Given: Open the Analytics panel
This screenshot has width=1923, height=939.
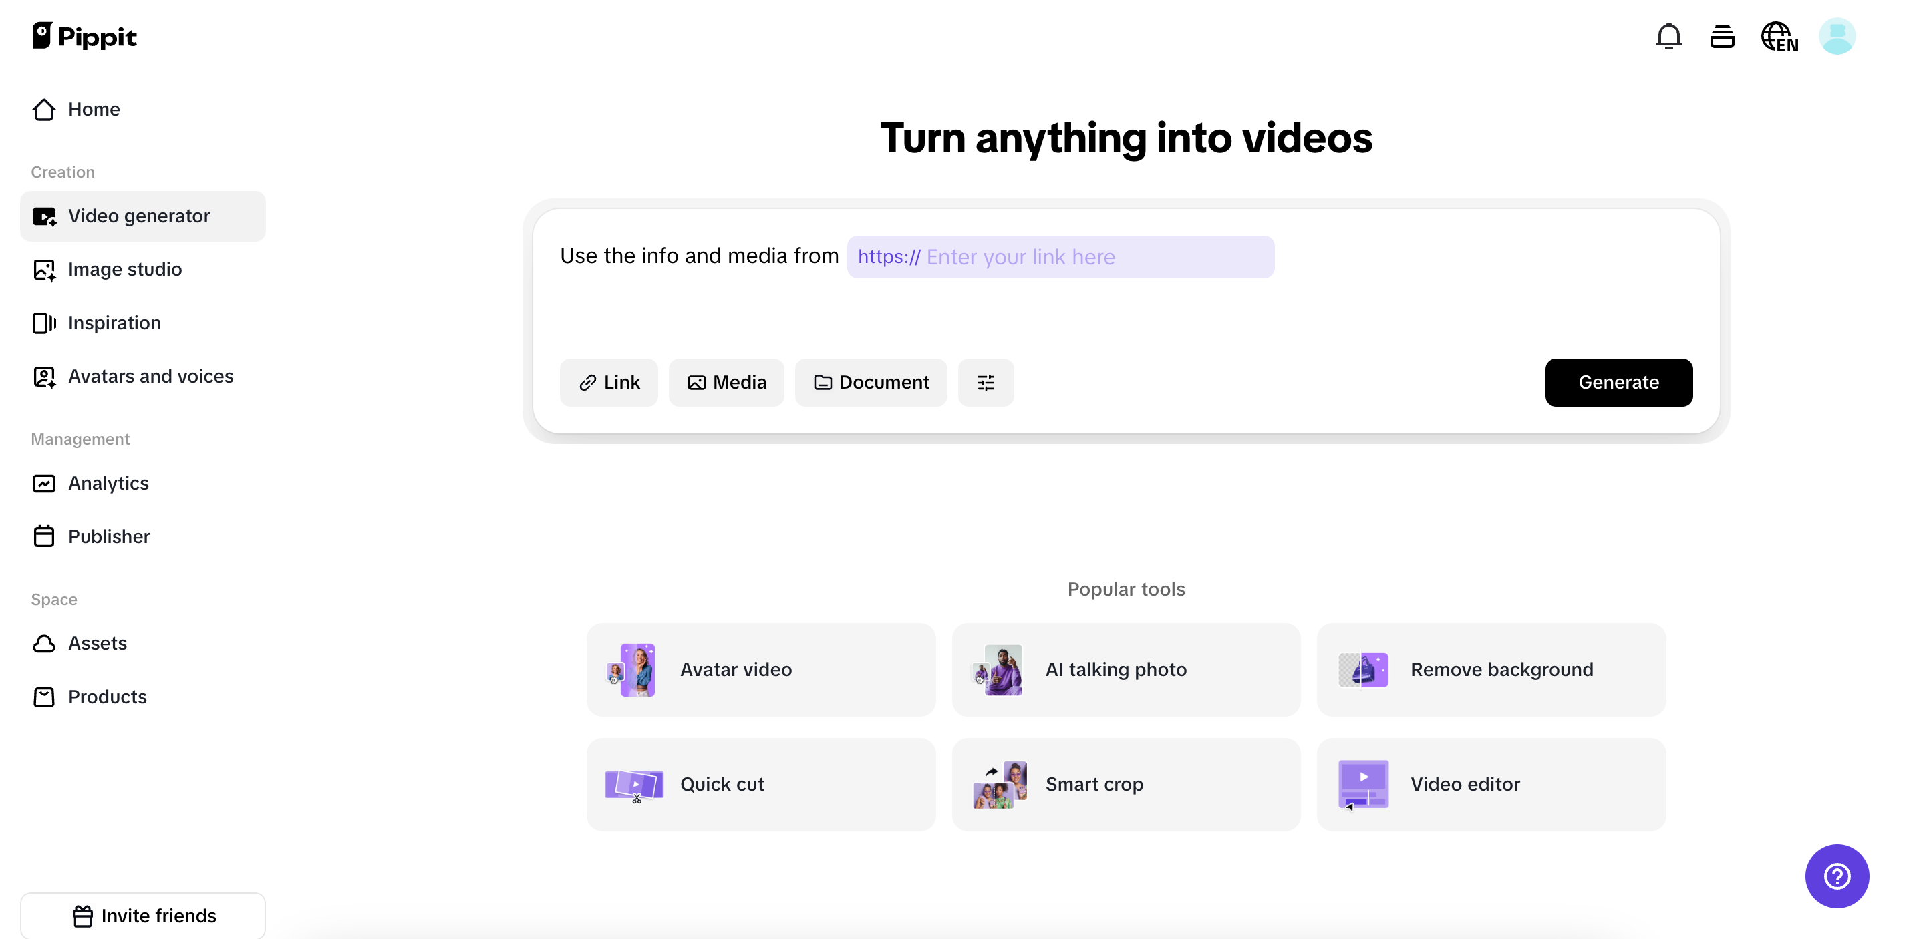Looking at the screenshot, I should click(108, 483).
